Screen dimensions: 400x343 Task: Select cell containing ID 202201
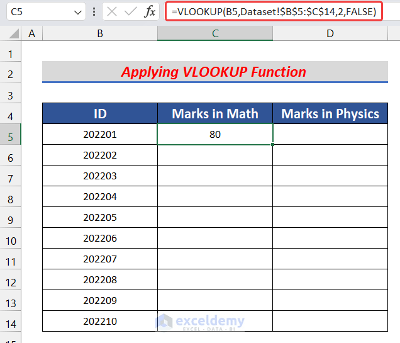[100, 134]
